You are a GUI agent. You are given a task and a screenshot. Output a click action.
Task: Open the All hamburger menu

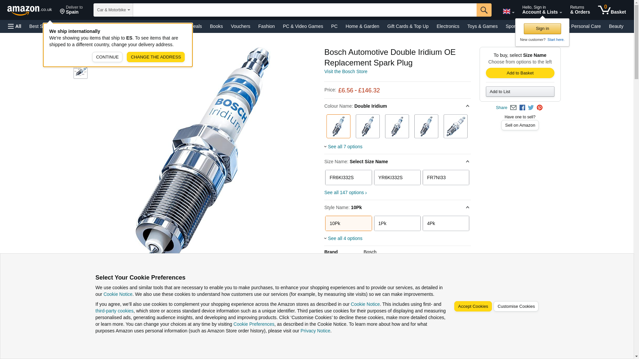point(15,26)
